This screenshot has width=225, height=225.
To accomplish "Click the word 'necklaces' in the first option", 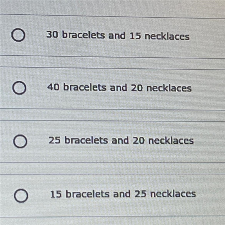I will click(x=167, y=36).
